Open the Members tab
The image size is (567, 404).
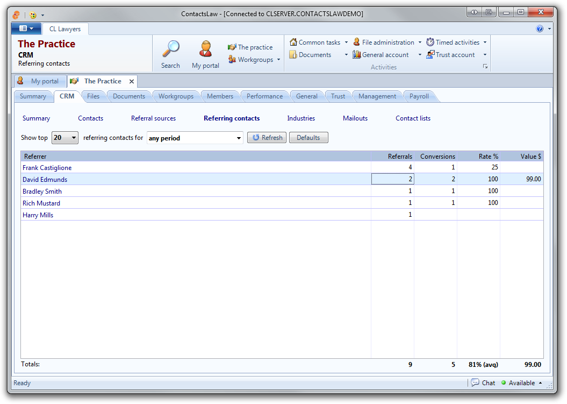click(220, 96)
